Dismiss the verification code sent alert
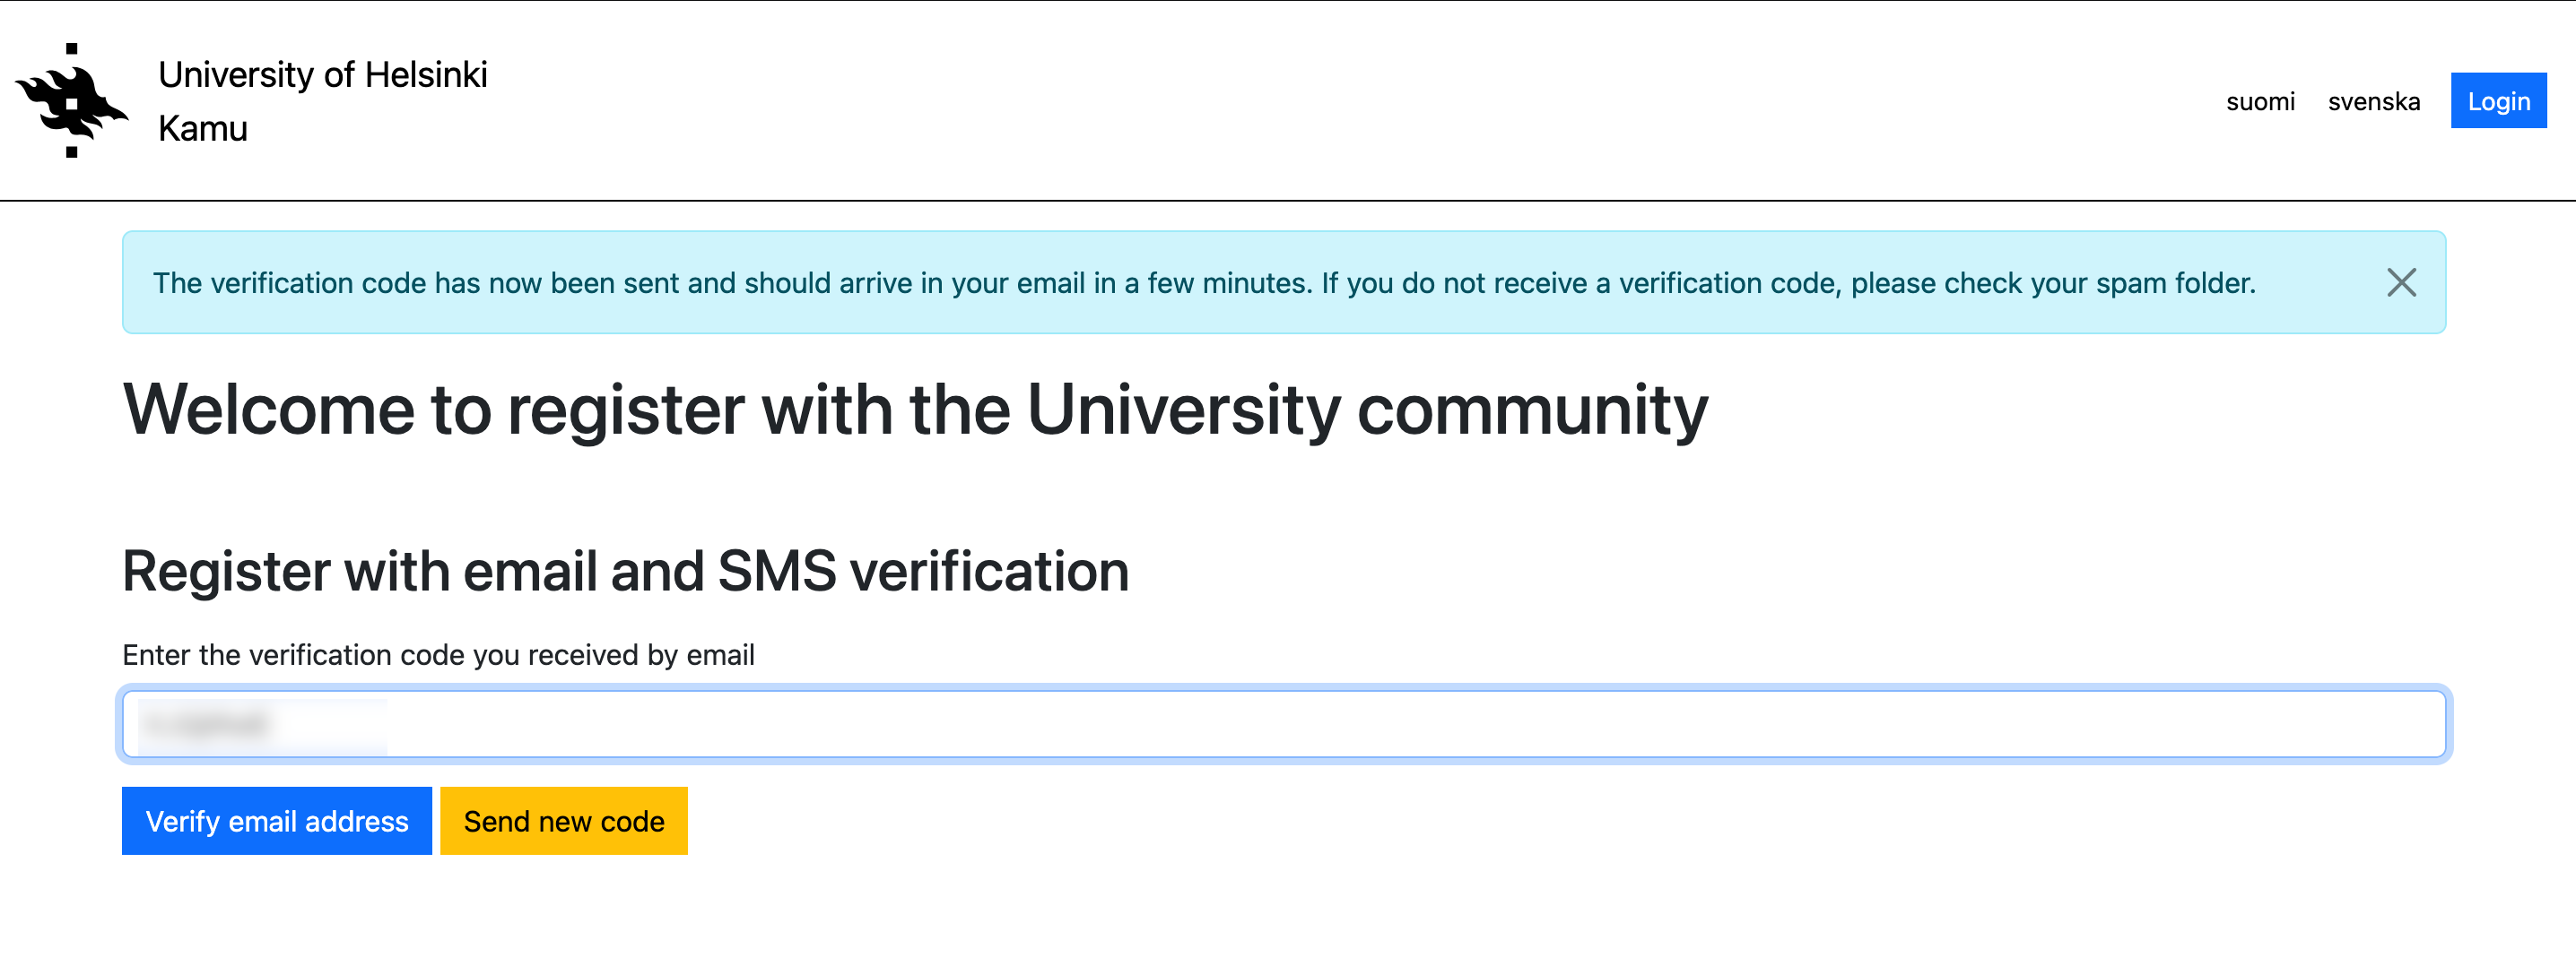2576x966 pixels. pos(2400,282)
